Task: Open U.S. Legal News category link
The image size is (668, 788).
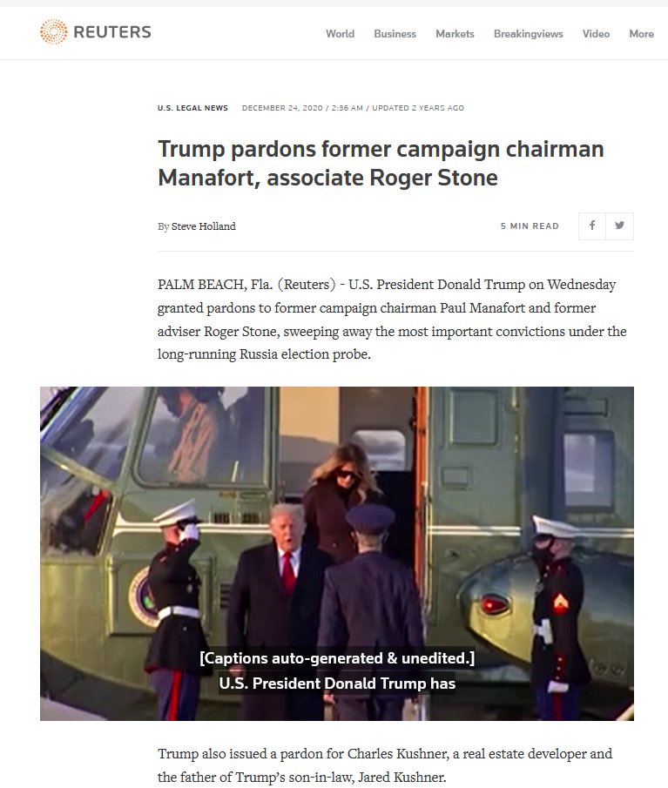Action: tap(192, 108)
